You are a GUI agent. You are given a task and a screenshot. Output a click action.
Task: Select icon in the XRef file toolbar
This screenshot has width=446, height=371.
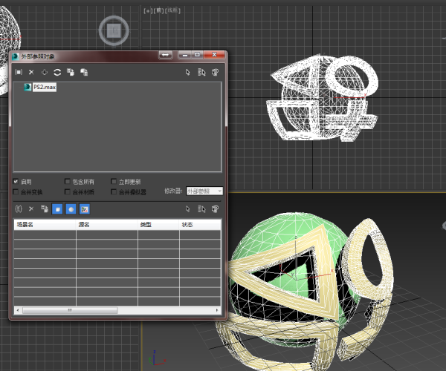(x=188, y=72)
